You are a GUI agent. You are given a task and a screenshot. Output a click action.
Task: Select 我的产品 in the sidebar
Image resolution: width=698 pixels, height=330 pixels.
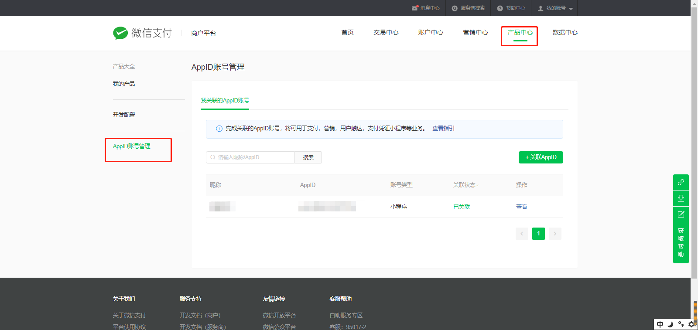tap(124, 84)
